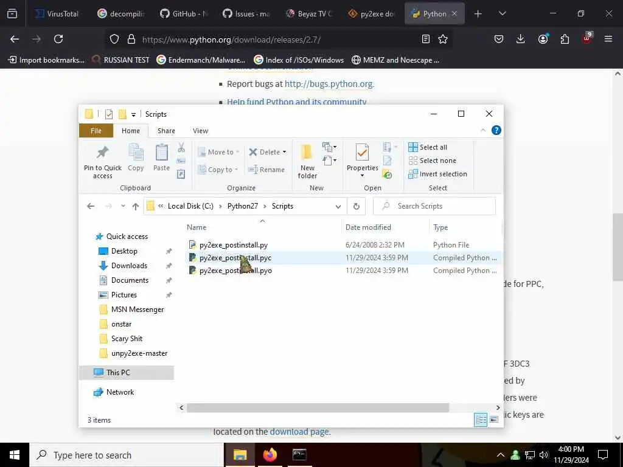Click the Select all option

pyautogui.click(x=428, y=147)
